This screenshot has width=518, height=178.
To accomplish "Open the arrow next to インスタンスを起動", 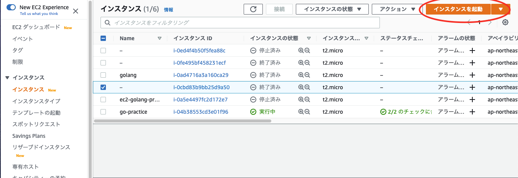I will [x=501, y=9].
